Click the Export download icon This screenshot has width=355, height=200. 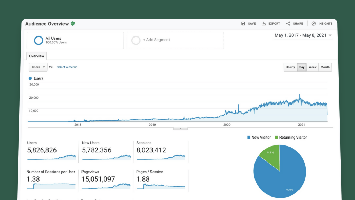click(264, 24)
